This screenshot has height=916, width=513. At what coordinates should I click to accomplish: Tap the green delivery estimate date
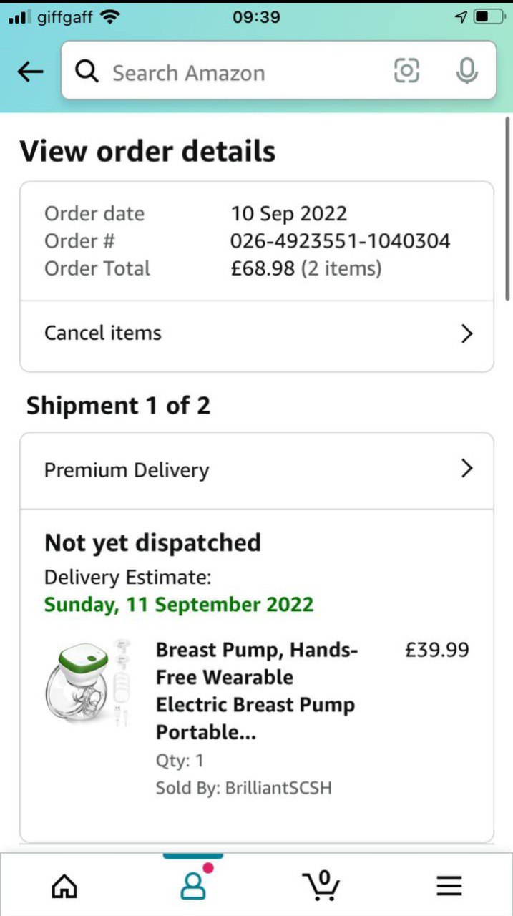[179, 604]
